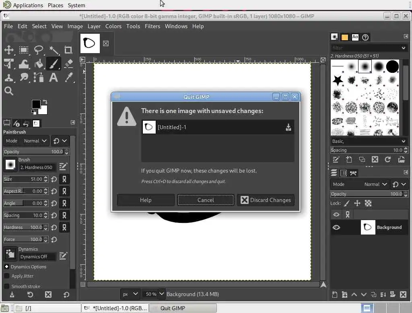Select the Move tool
This screenshot has height=313, width=412.
pyautogui.click(x=9, y=50)
